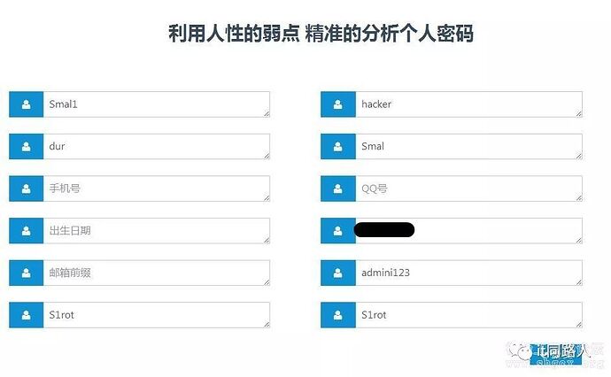
Task: Click the user icon next to dur
Action: 26,146
